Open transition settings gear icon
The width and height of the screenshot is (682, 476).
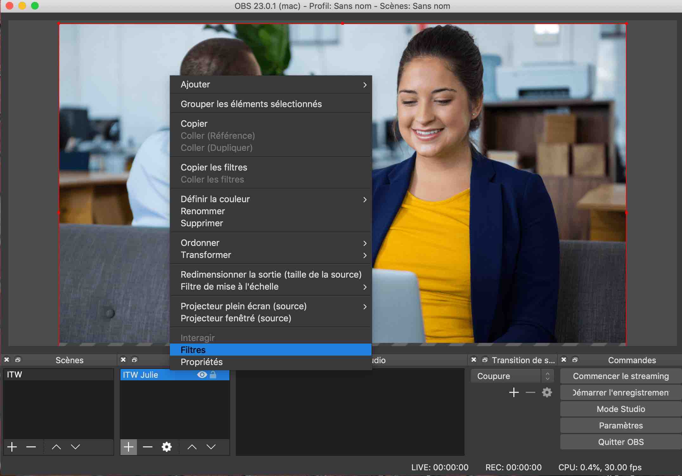tap(547, 392)
